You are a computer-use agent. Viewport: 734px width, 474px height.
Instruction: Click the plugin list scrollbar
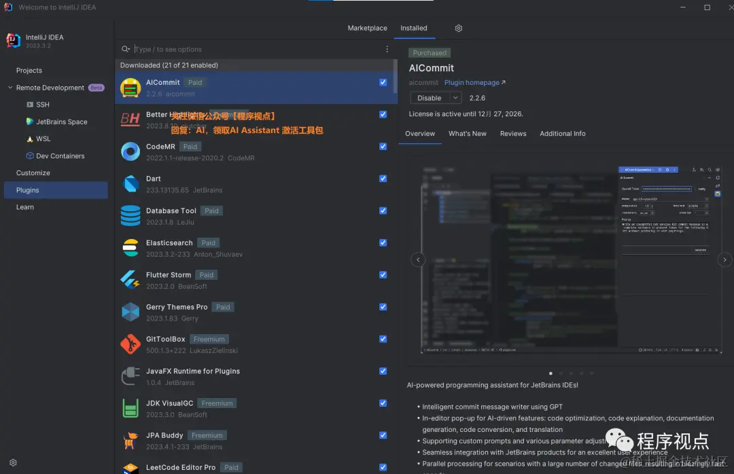(x=396, y=76)
